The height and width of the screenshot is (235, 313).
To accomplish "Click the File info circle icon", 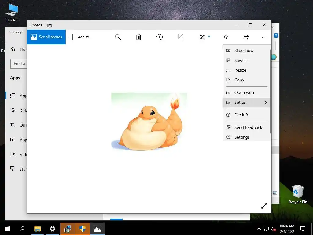I will (x=228, y=115).
